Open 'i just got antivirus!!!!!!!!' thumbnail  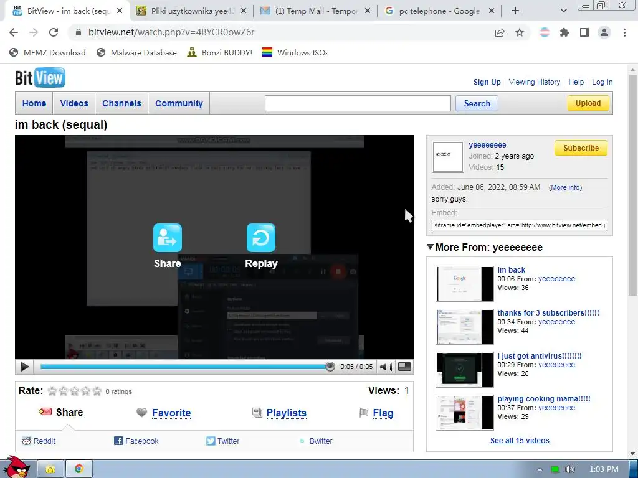click(464, 370)
